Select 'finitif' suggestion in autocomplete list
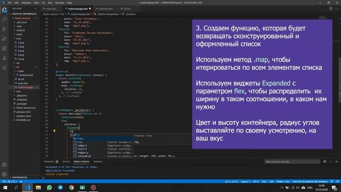 pos(103,149)
